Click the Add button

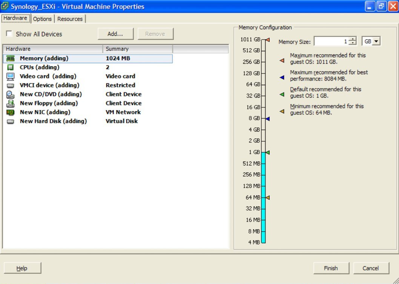(x=115, y=34)
